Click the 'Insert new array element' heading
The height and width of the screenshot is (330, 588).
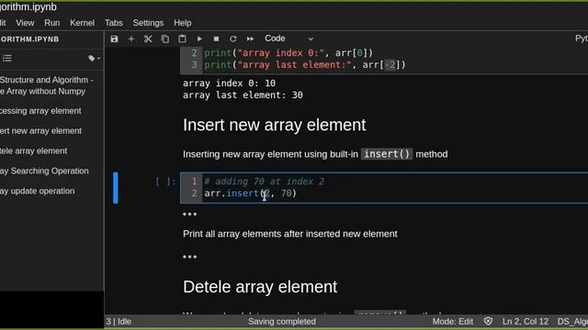click(274, 125)
